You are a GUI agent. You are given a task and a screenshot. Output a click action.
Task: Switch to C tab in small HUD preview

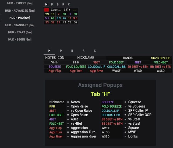(69, 4)
